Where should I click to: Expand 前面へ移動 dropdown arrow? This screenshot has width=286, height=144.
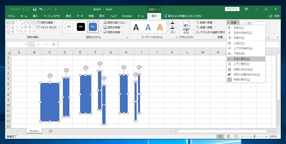(215, 22)
